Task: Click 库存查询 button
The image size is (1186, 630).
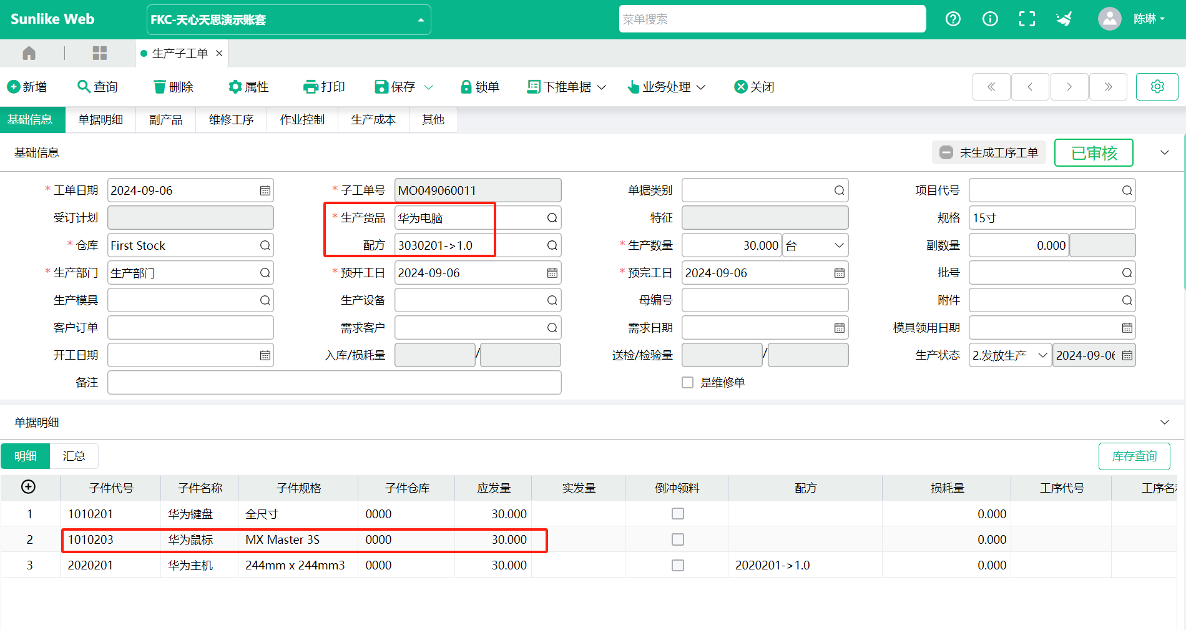Action: coord(1134,456)
